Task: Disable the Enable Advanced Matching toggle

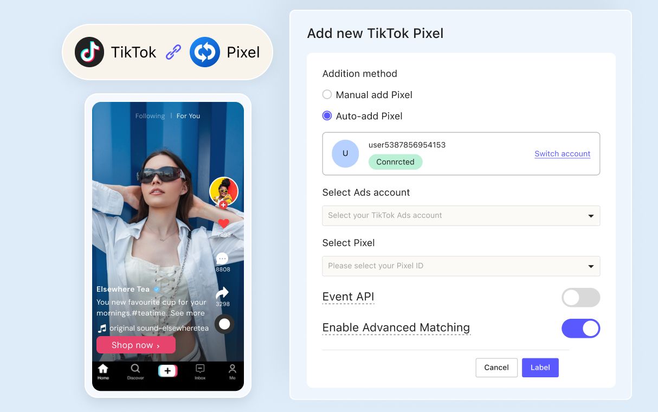Action: (x=581, y=329)
